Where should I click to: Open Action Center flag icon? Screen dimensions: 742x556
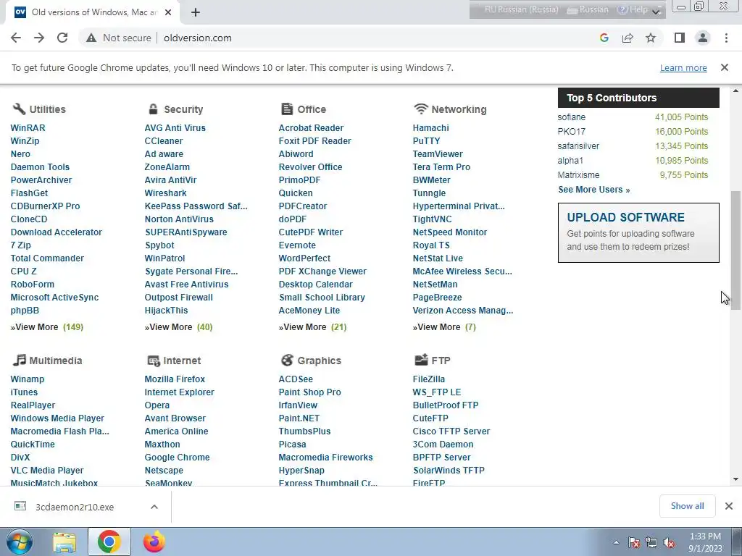coord(634,542)
